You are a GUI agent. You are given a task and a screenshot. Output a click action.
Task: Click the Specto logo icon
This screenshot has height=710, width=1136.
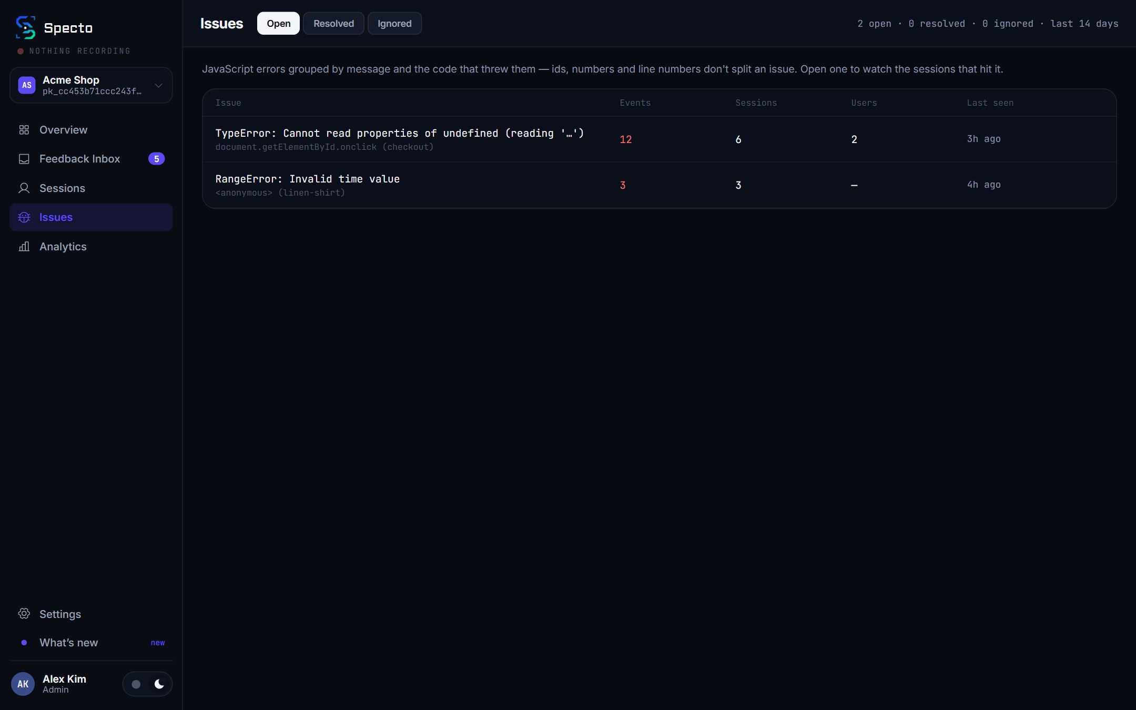[x=25, y=27]
